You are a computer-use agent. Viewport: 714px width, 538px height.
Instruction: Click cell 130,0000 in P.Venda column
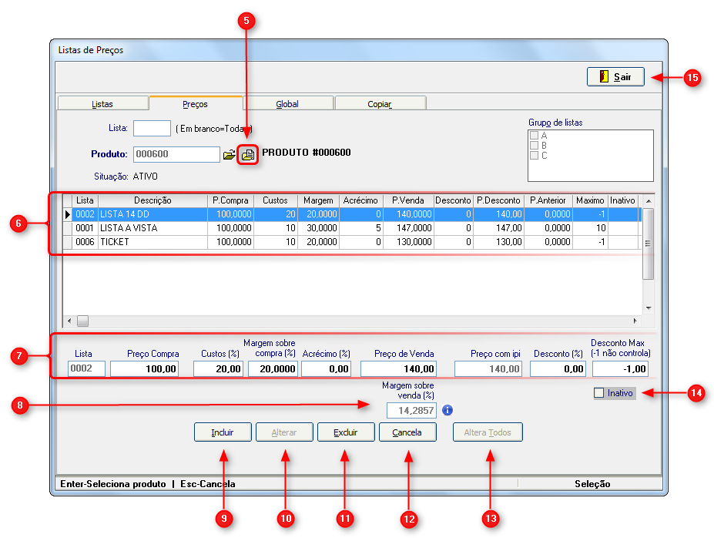pos(408,242)
